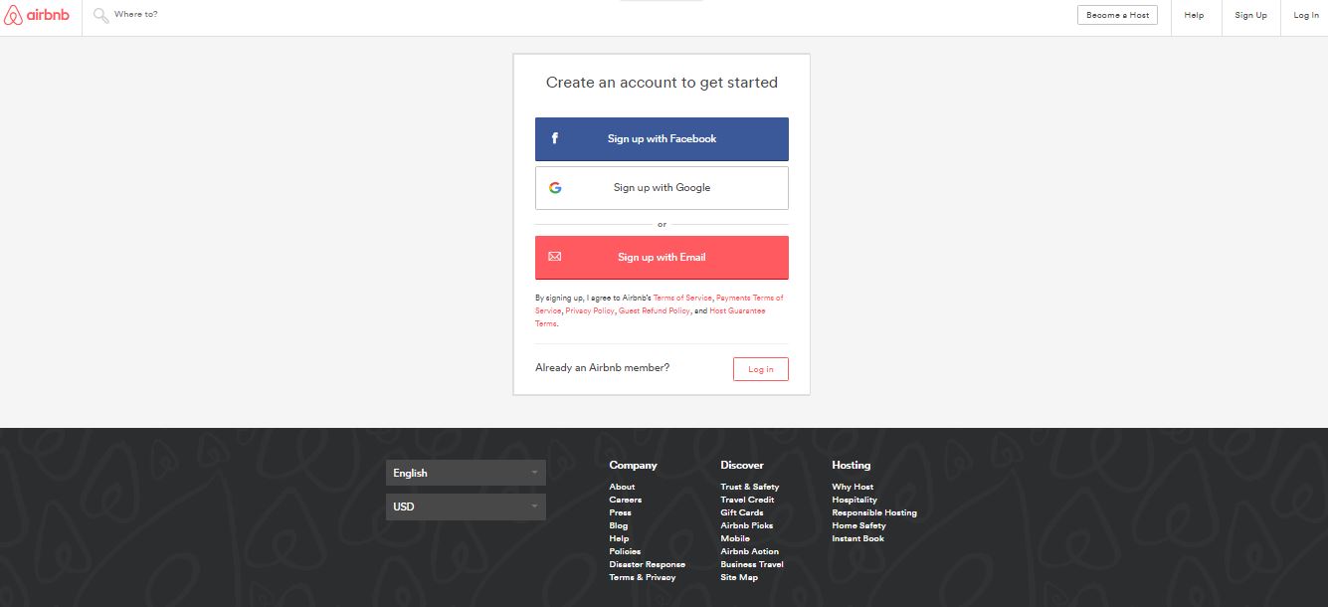Open Help in the top navigation
This screenshot has width=1328, height=607.
(x=1194, y=15)
